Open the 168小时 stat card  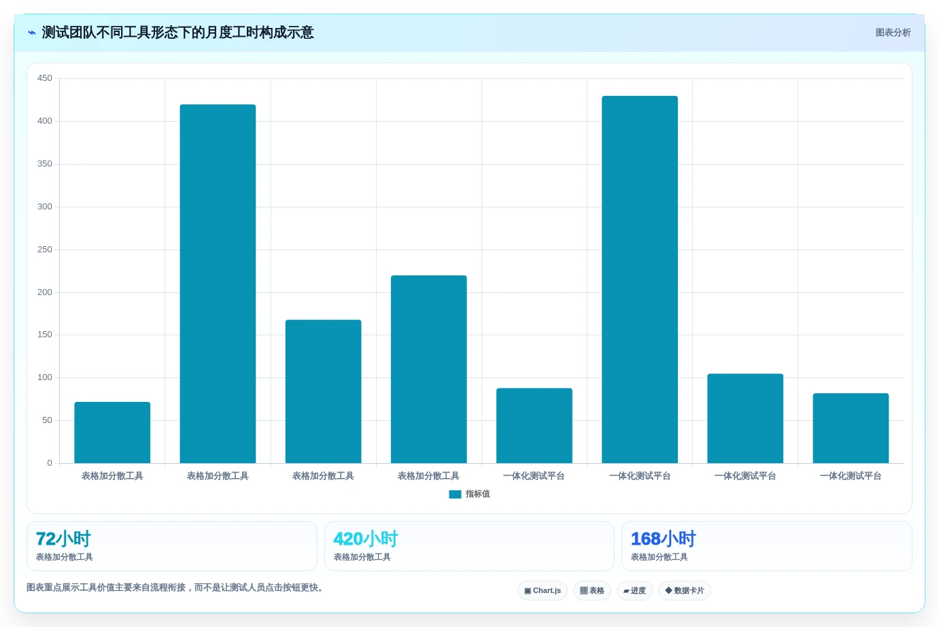767,546
